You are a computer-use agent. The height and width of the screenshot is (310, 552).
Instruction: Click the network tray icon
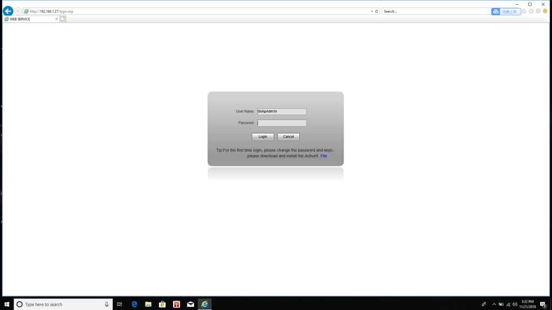pos(508,305)
